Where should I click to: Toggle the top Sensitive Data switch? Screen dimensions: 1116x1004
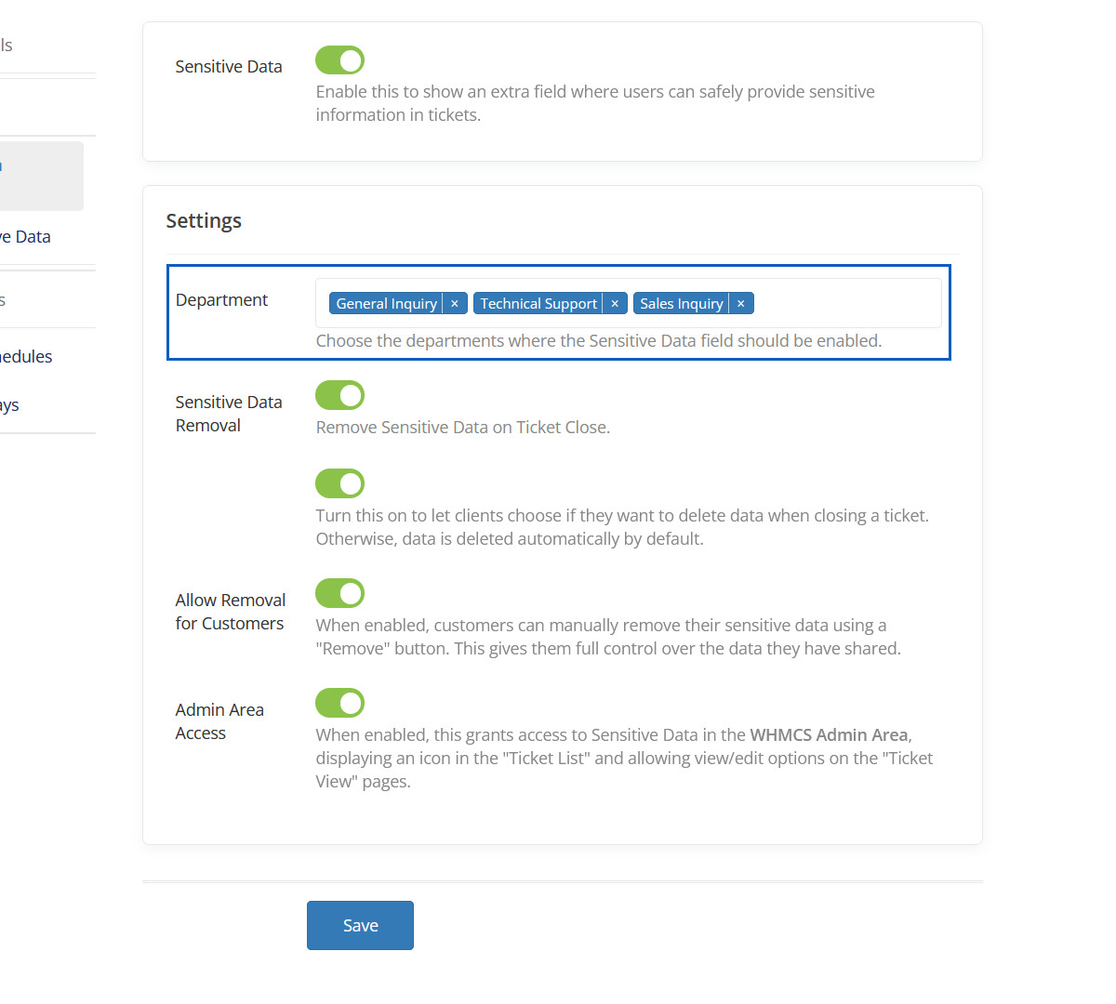click(339, 60)
